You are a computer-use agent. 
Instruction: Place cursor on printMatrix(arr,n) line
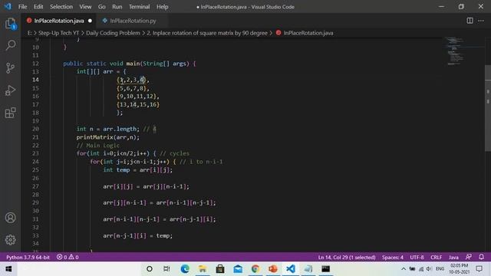pyautogui.click(x=108, y=137)
